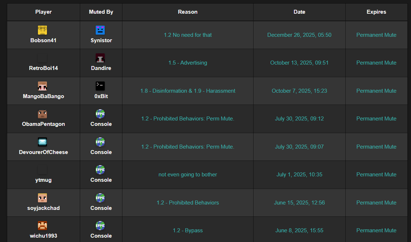Open the '1.8 - Disinformation & 1.9 - Harassment' reason
411x242 pixels.
coord(187,91)
